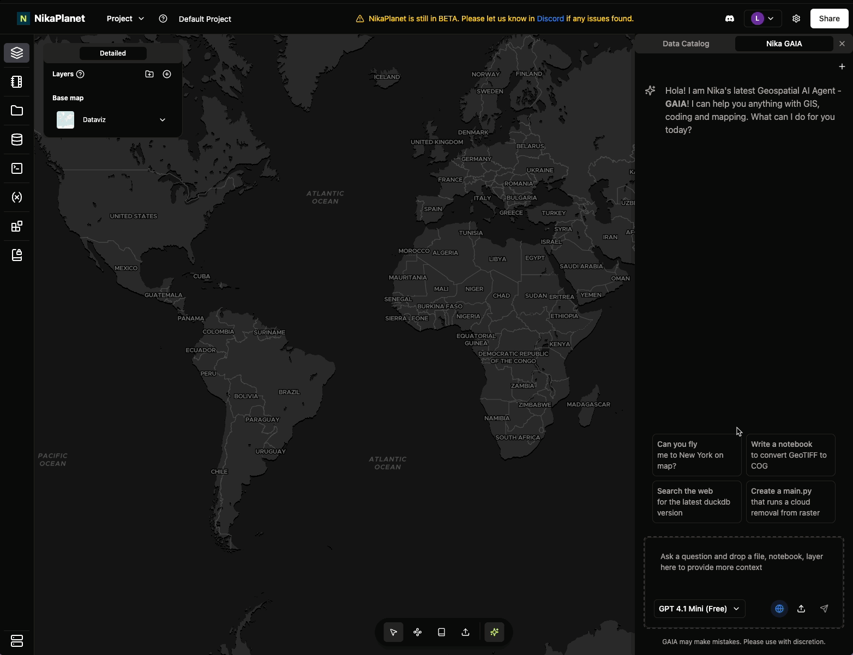Expand the Dataviz base map dropdown
Screen dimensions: 853x655
click(163, 120)
